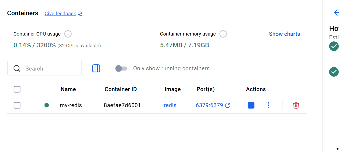Open the redis image link

170,105
